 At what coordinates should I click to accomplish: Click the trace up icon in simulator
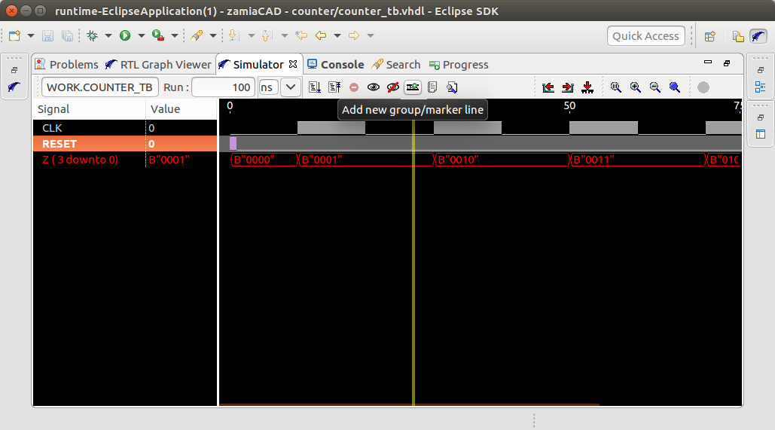[x=334, y=87]
